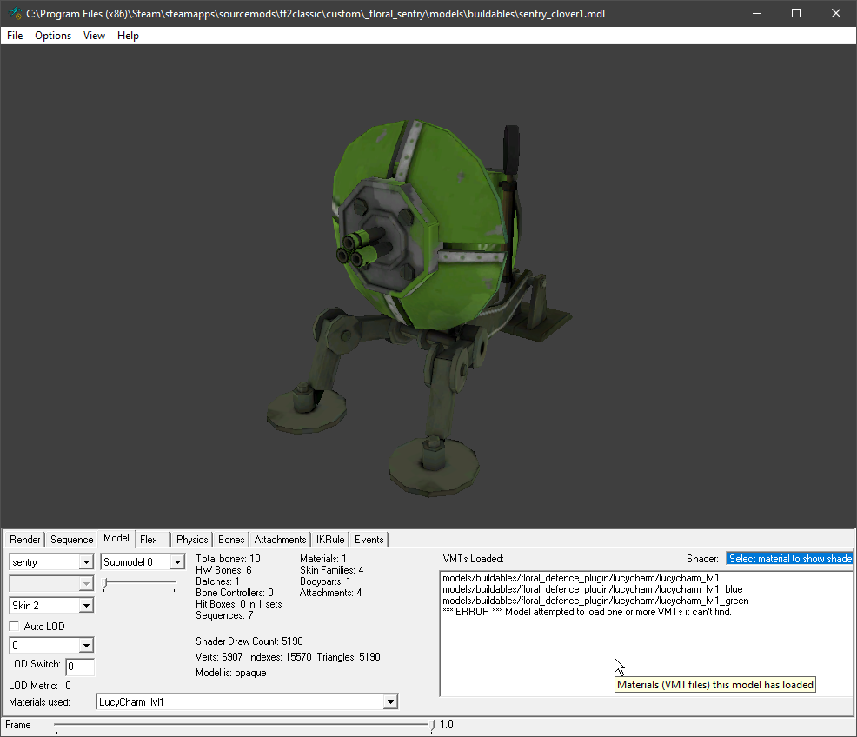Open the Help menu

[x=128, y=36]
